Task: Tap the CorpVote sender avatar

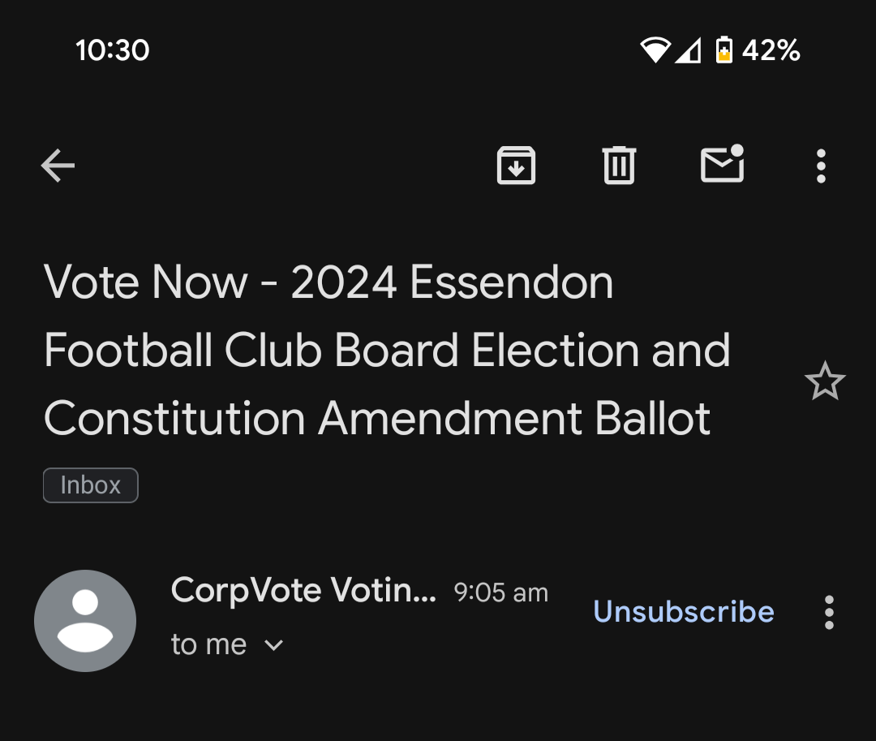Action: (x=85, y=621)
